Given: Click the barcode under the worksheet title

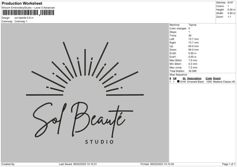Looking at the screenshot, I should point(28,13).
